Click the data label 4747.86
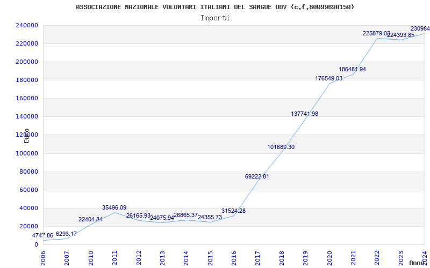The image size is (430, 268). pos(42,235)
